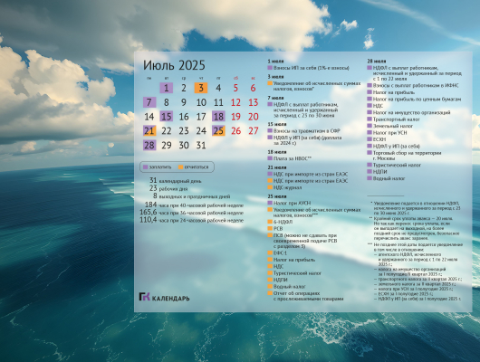Screen dimensions: 480x362
Task: Choose date 18 highlighted in purple
Action: (x=218, y=117)
